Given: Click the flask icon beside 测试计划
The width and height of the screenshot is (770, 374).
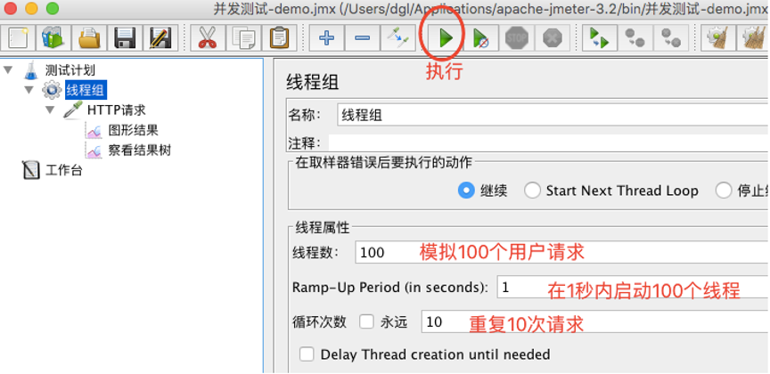Looking at the screenshot, I should click(x=30, y=70).
